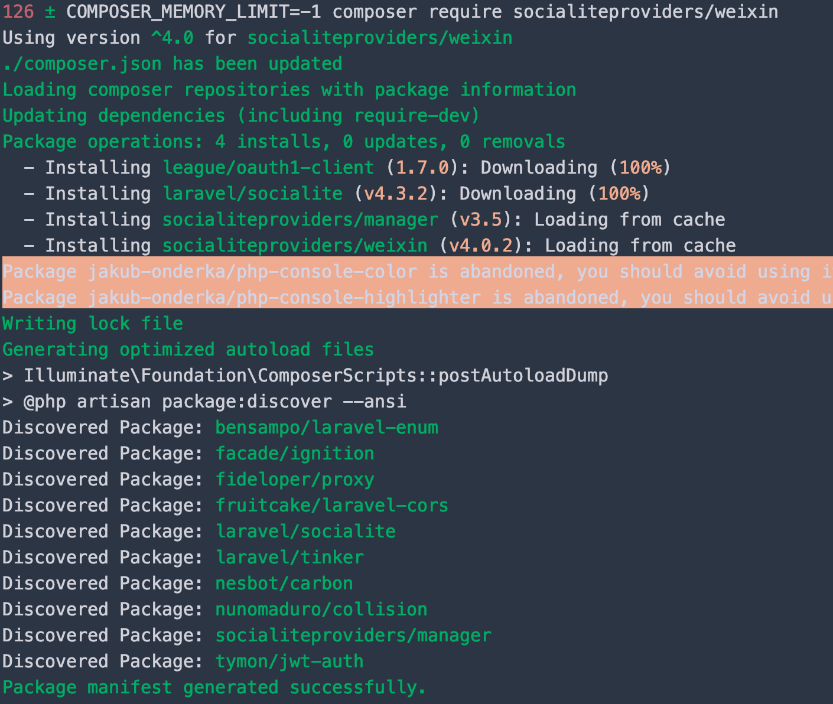
Task: Click 'Generating optimized autoload files' line
Action: pos(188,350)
